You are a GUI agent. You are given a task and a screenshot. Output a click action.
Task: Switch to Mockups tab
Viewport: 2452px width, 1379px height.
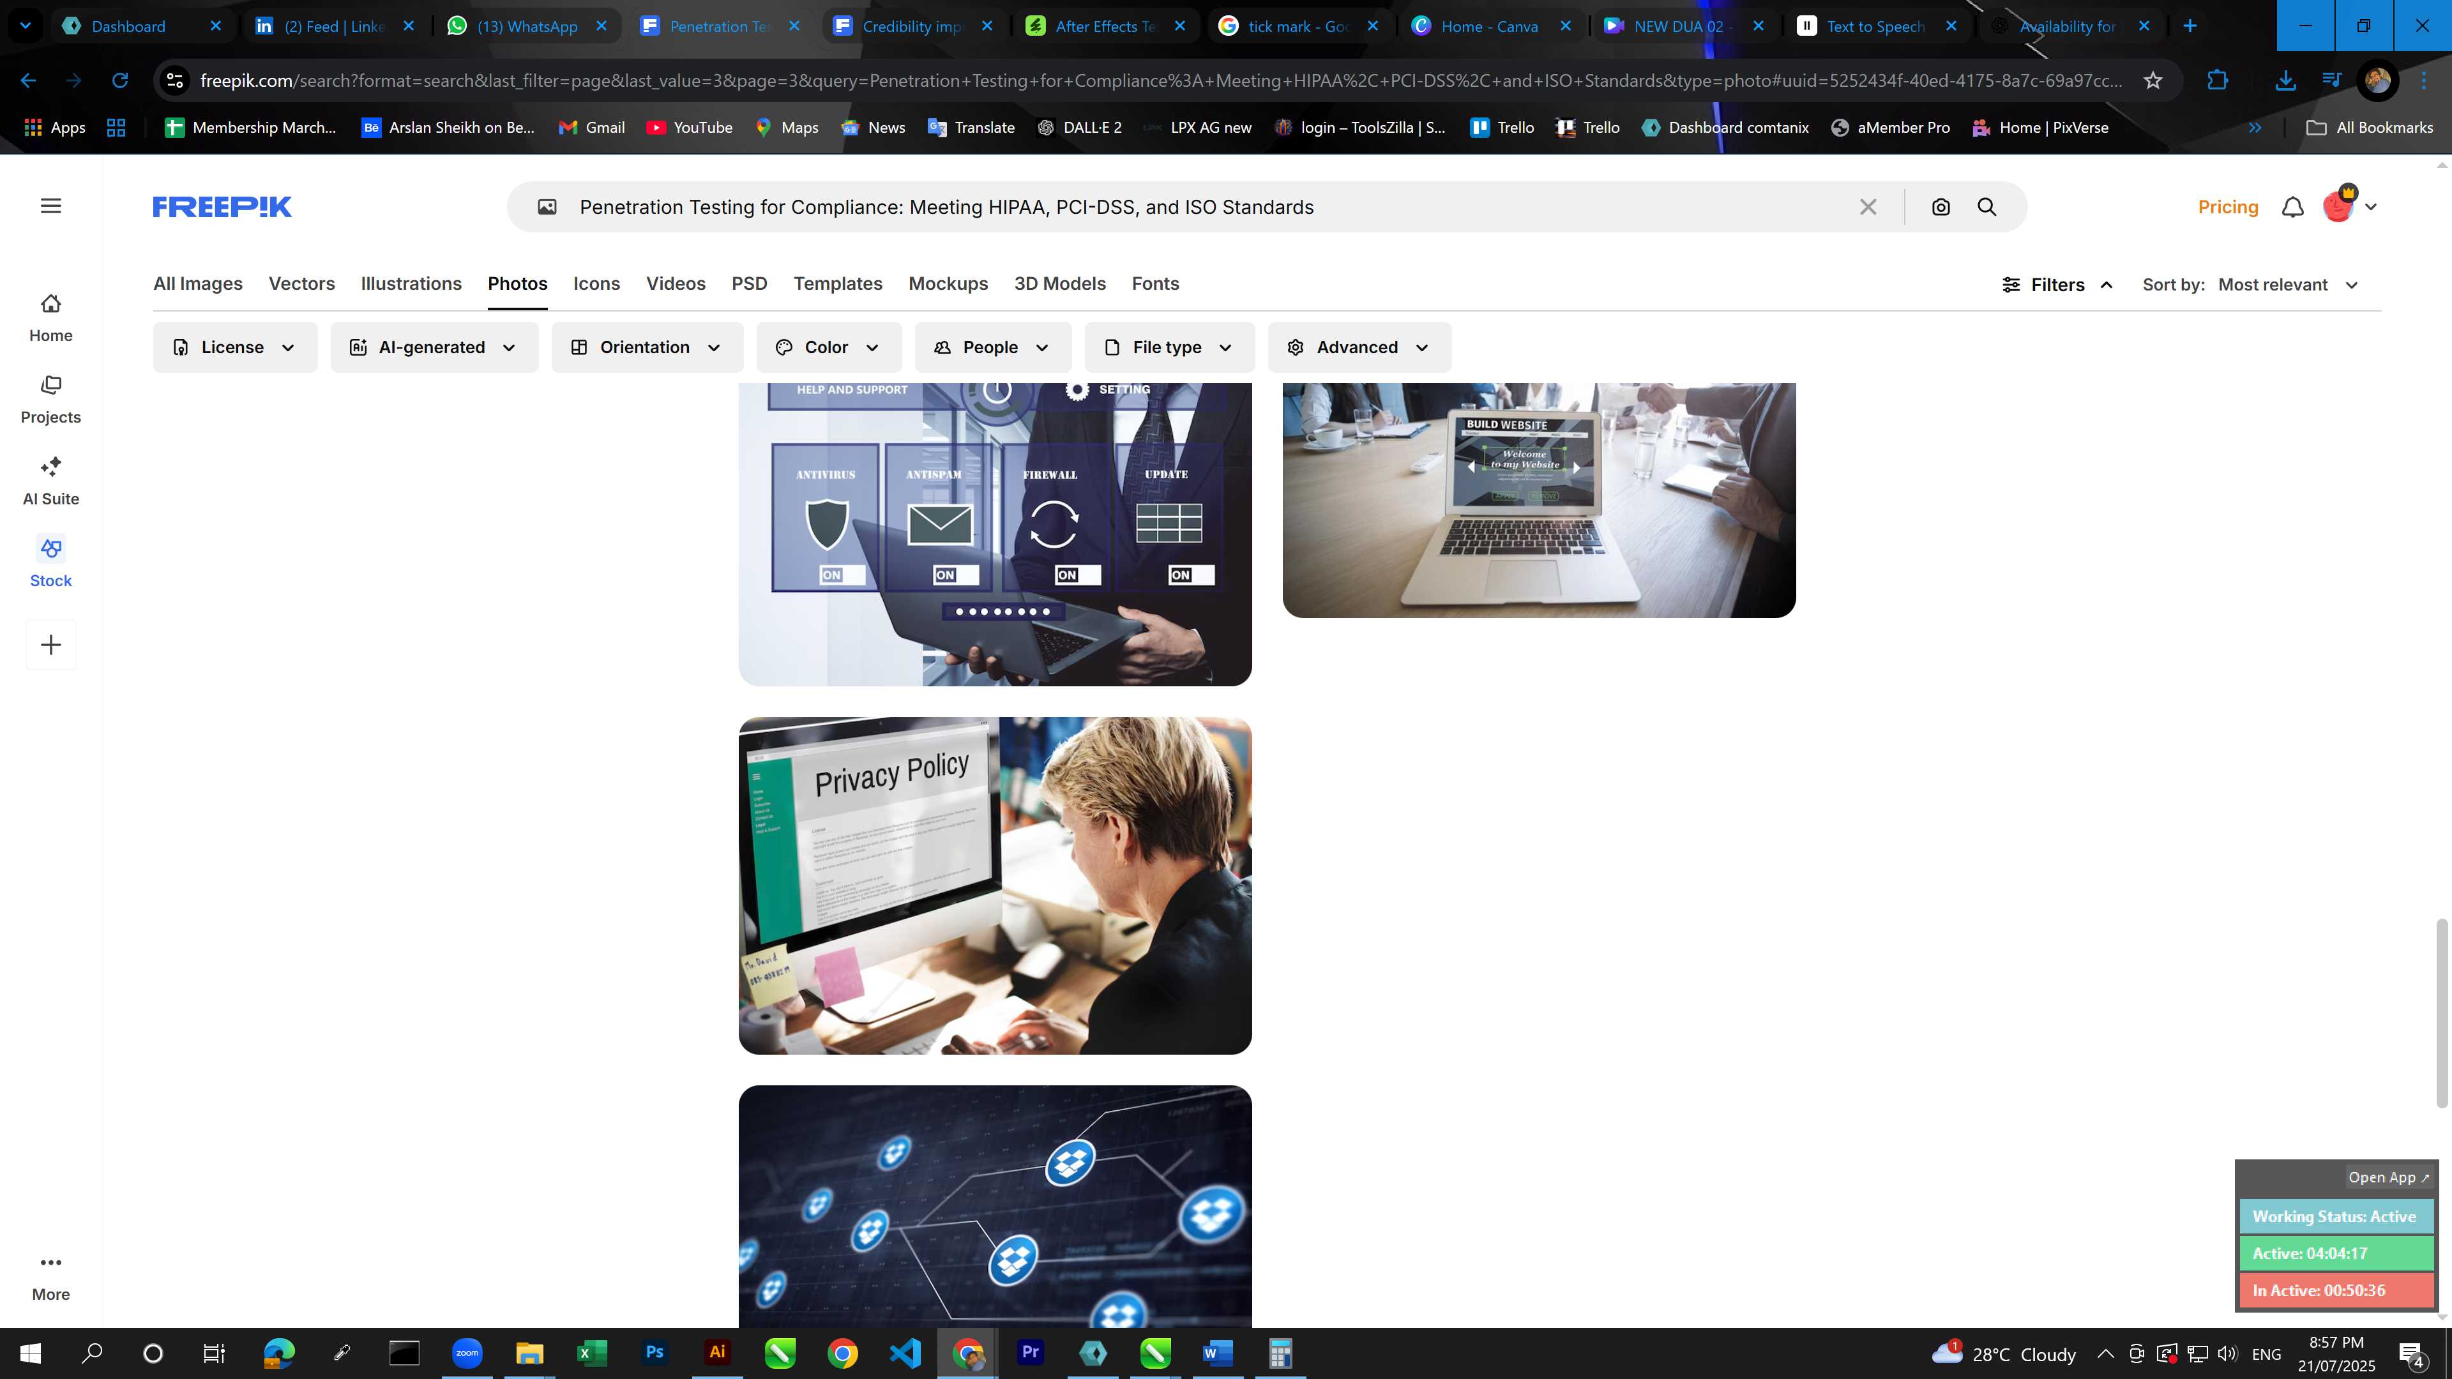(x=948, y=283)
